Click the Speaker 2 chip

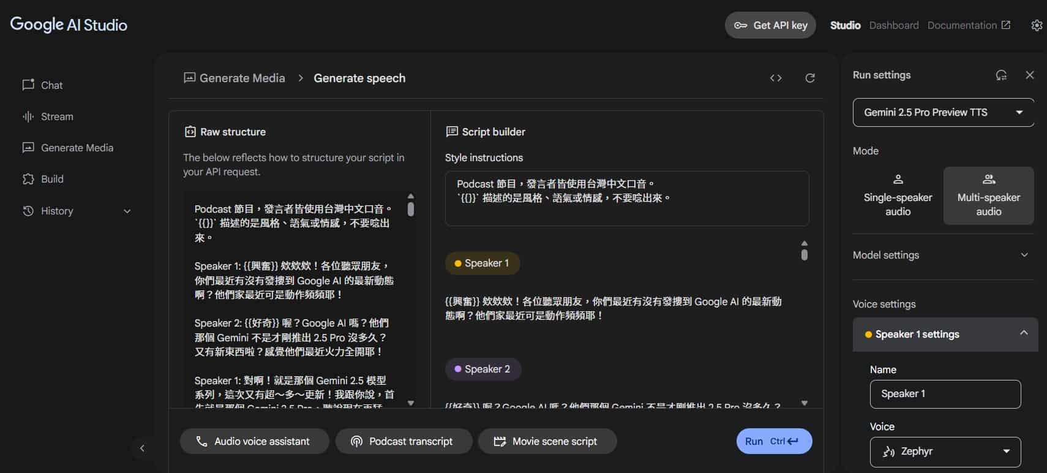point(483,369)
